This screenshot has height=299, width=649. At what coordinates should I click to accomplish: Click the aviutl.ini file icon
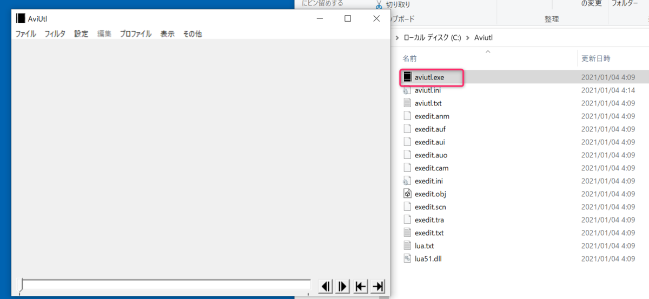click(x=408, y=90)
